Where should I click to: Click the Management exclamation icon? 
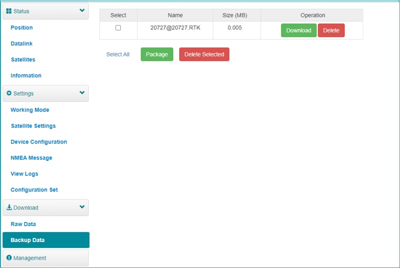coord(9,258)
